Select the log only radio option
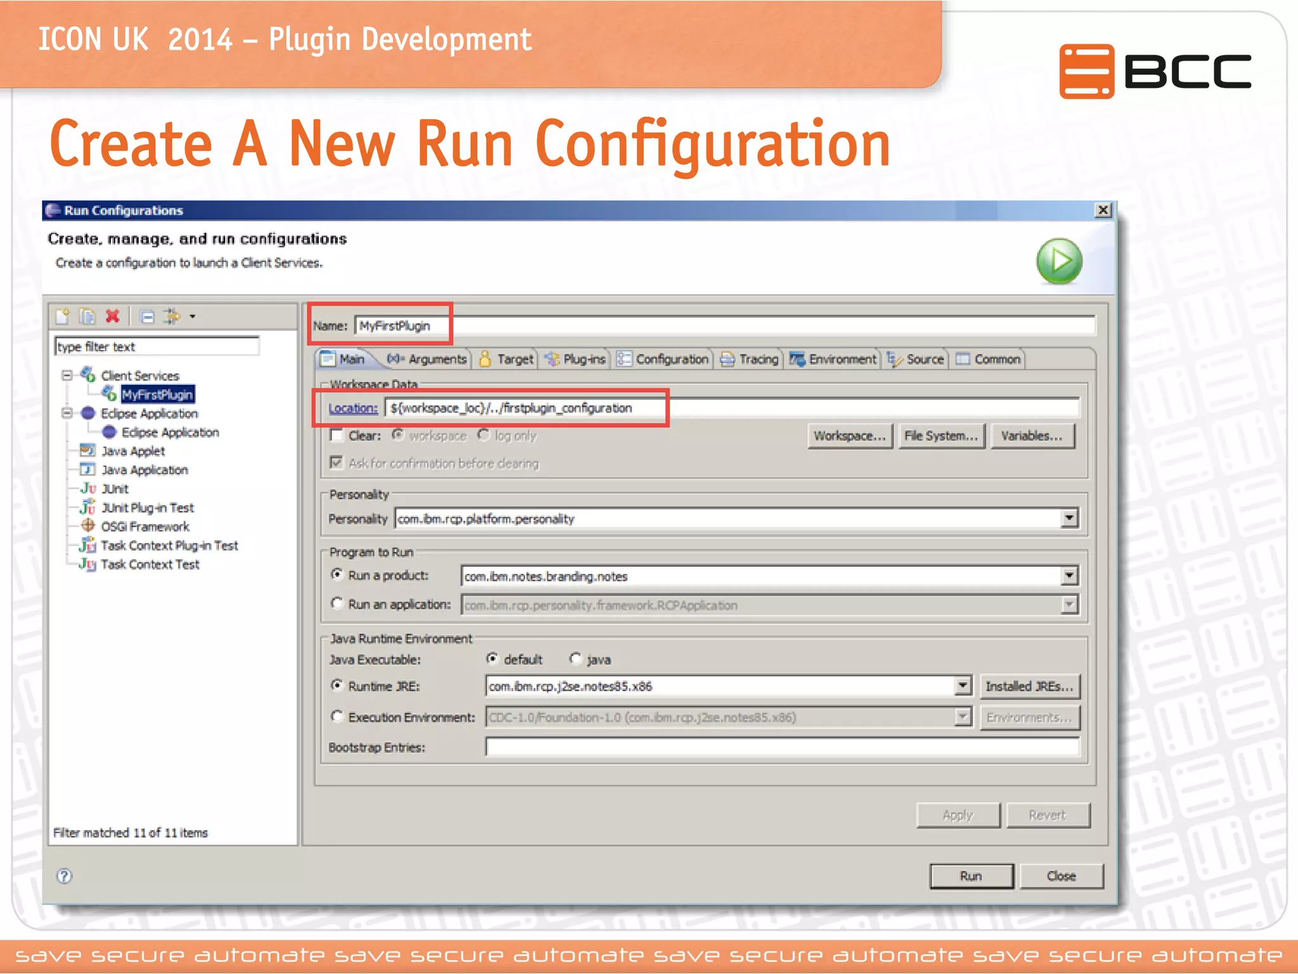This screenshot has width=1298, height=974. pos(484,435)
